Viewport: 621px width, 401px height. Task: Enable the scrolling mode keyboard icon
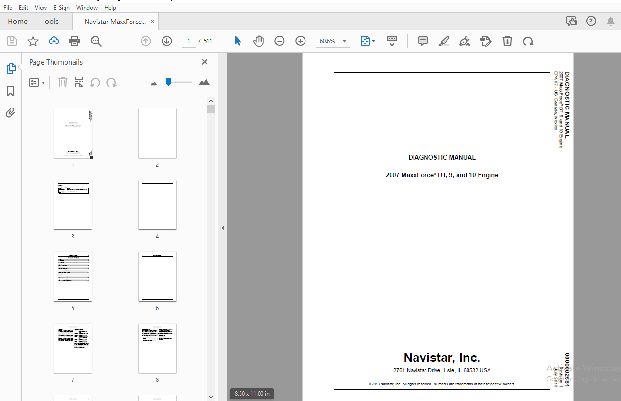(392, 41)
